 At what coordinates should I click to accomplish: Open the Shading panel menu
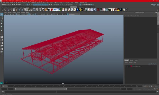(10, 13)
